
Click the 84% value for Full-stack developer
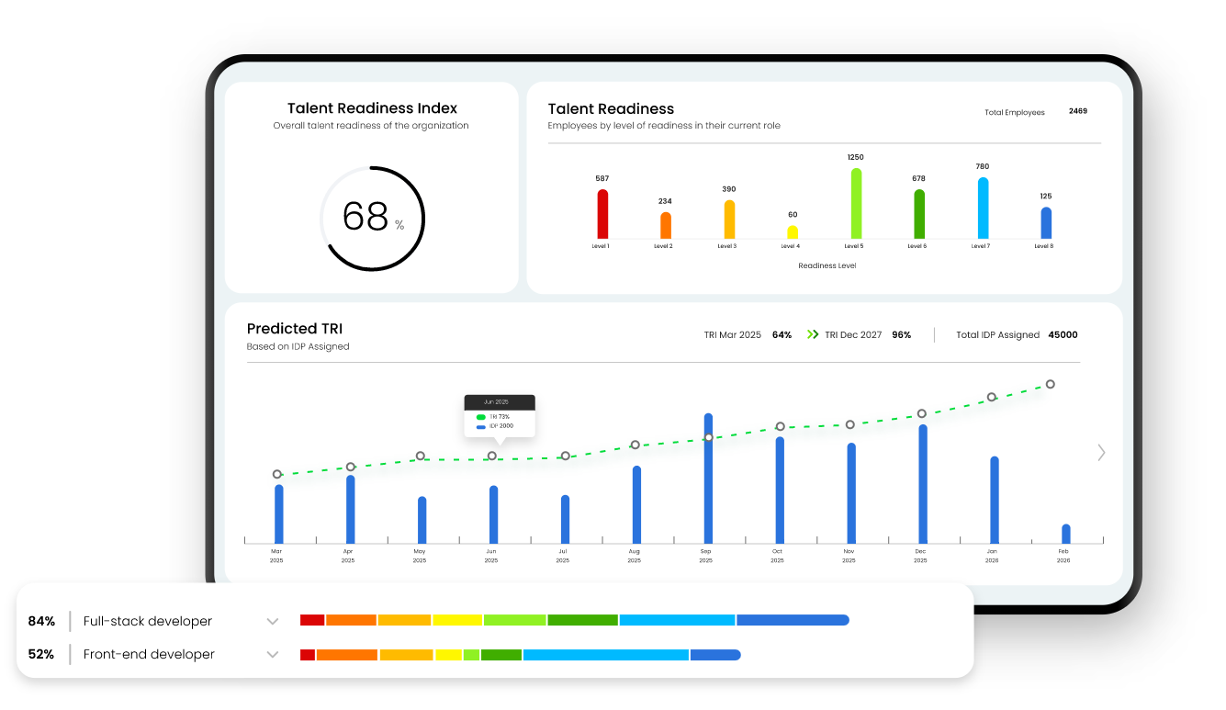(x=41, y=622)
